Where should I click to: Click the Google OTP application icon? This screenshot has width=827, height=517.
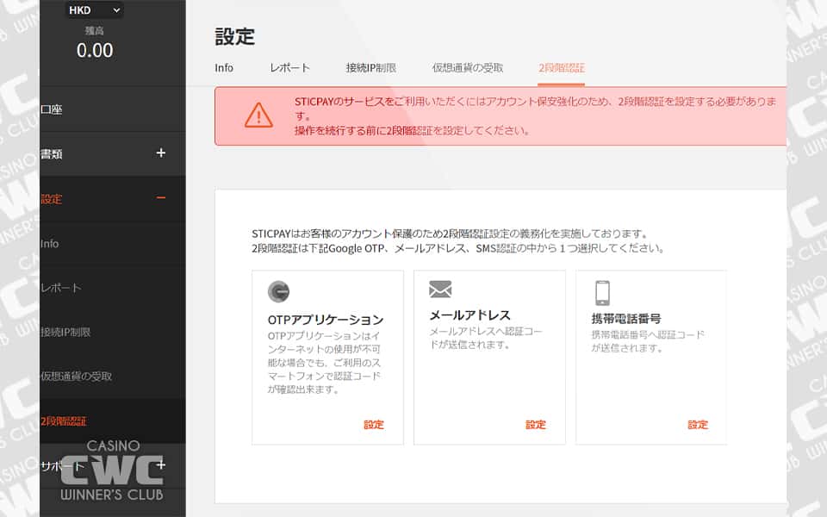278,291
